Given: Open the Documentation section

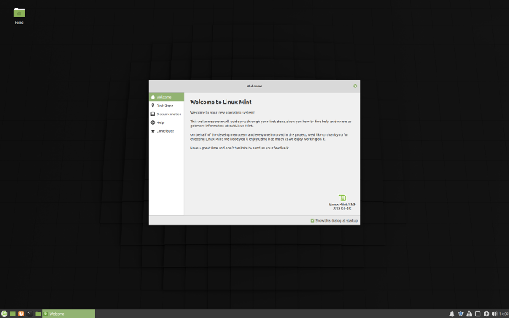Looking at the screenshot, I should coord(166,114).
